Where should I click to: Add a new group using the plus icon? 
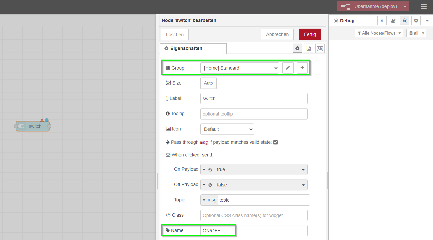point(302,68)
